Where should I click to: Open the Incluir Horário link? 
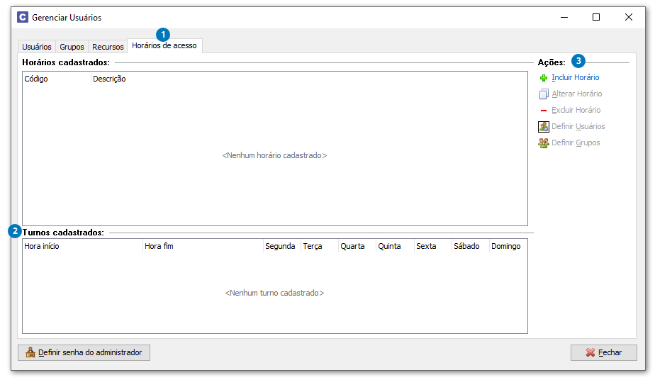[575, 78]
